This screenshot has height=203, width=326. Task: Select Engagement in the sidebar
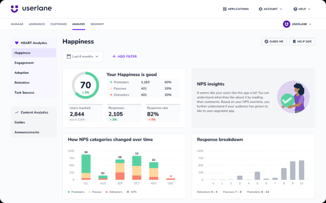[24, 63]
